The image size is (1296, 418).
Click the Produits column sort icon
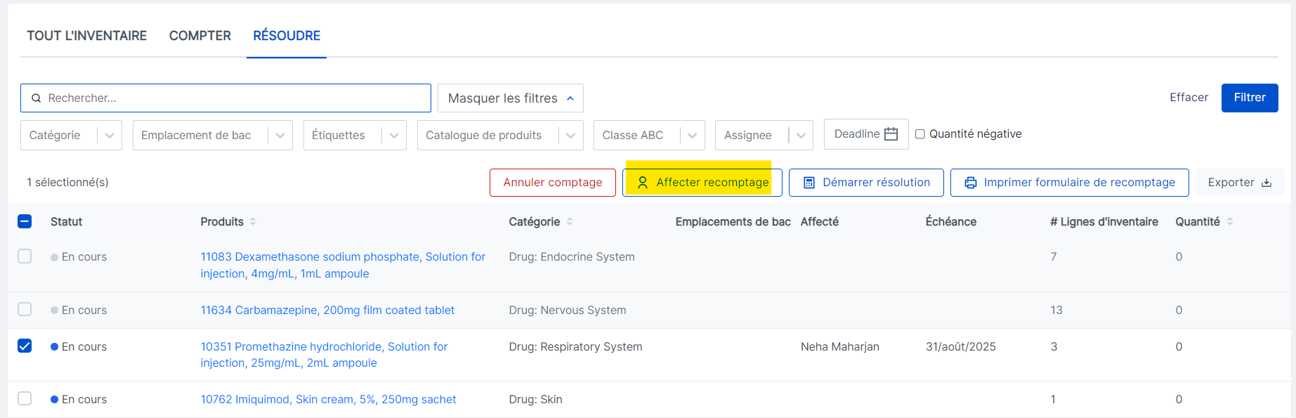253,222
